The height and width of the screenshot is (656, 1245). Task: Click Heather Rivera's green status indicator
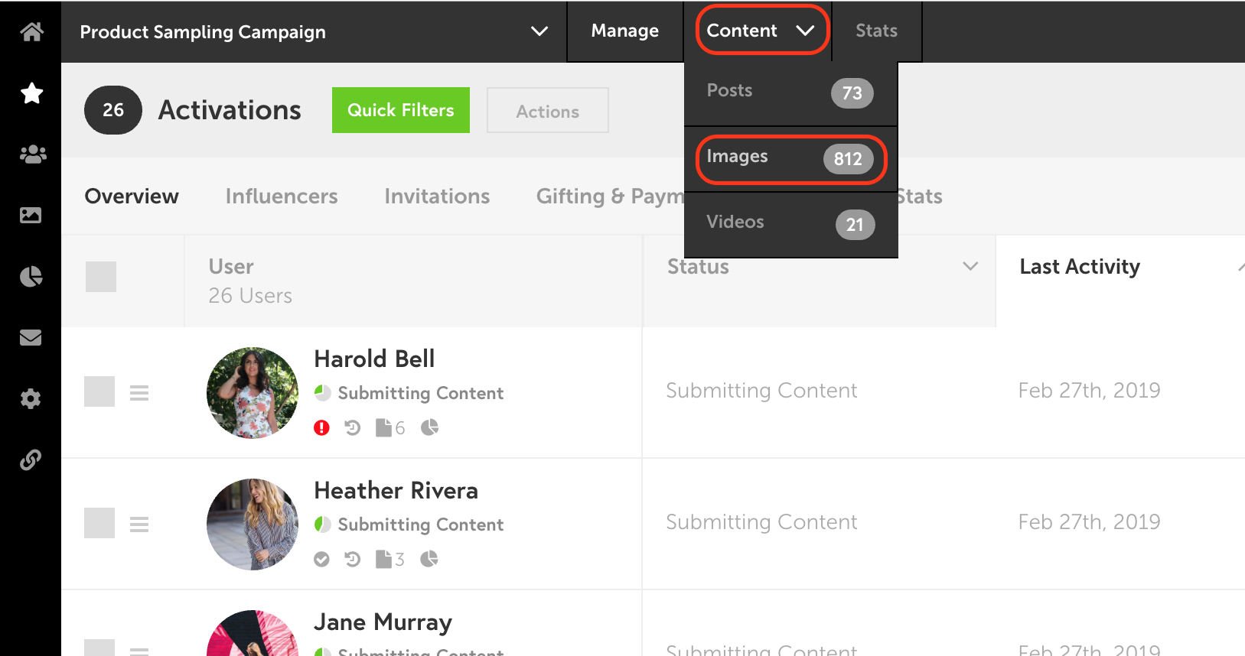(x=323, y=524)
